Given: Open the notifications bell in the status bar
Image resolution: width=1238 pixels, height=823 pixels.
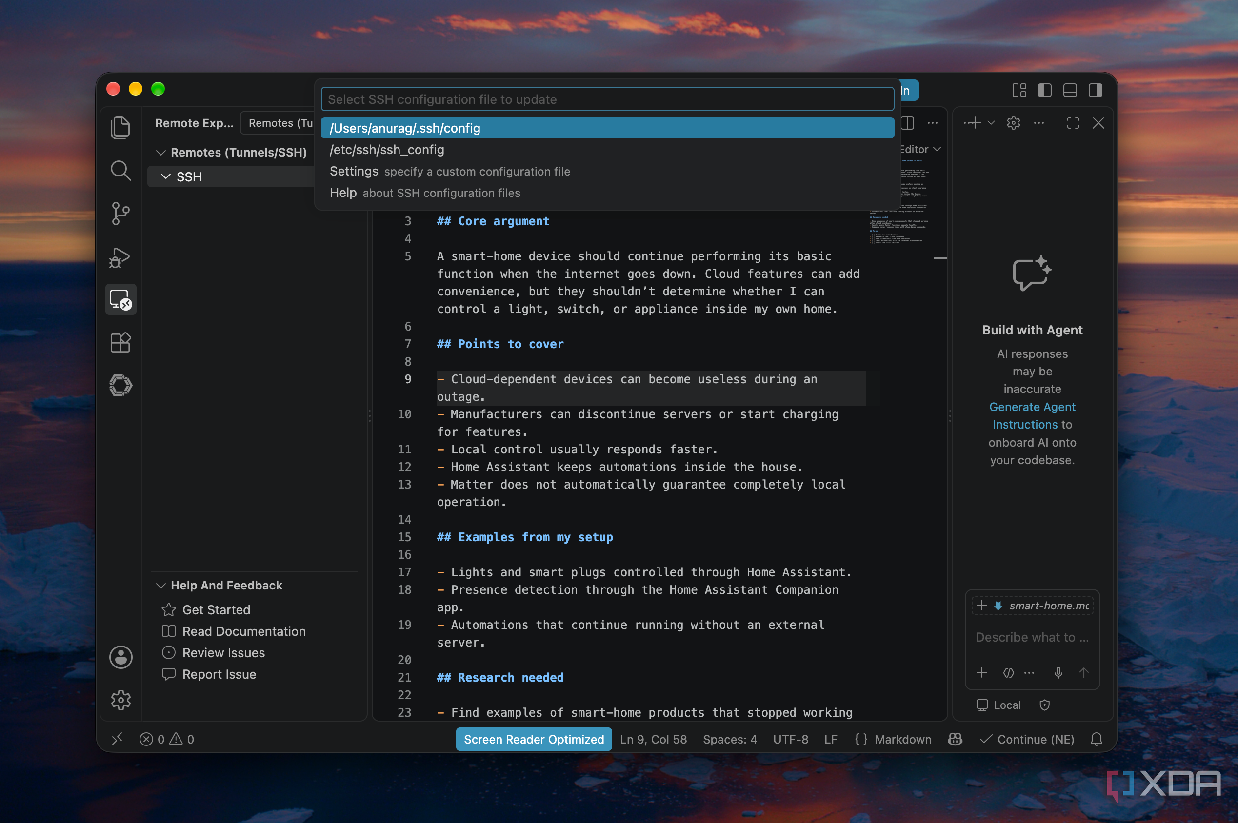Looking at the screenshot, I should pyautogui.click(x=1096, y=739).
